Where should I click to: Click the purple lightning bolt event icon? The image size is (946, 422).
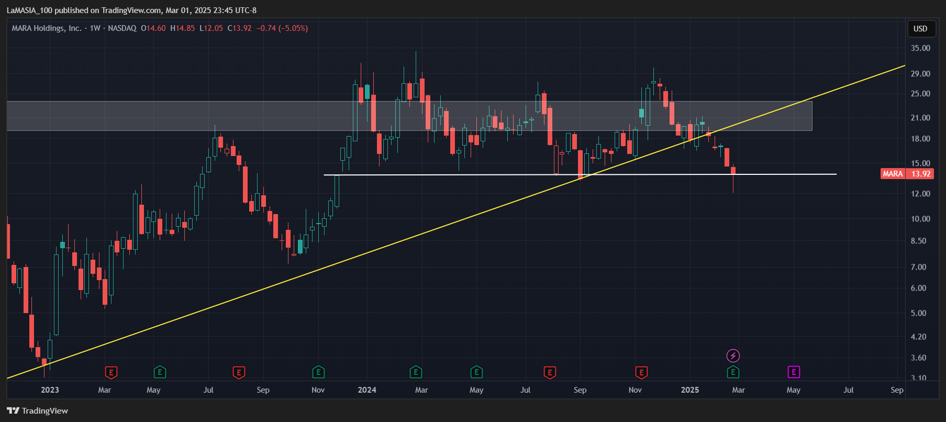[733, 356]
